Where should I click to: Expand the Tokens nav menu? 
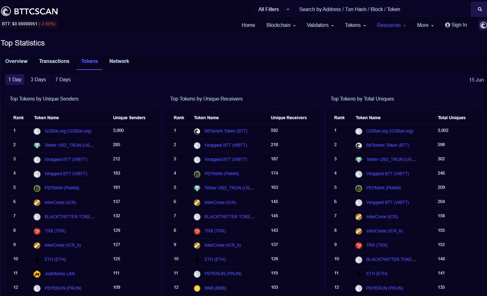pyautogui.click(x=355, y=25)
